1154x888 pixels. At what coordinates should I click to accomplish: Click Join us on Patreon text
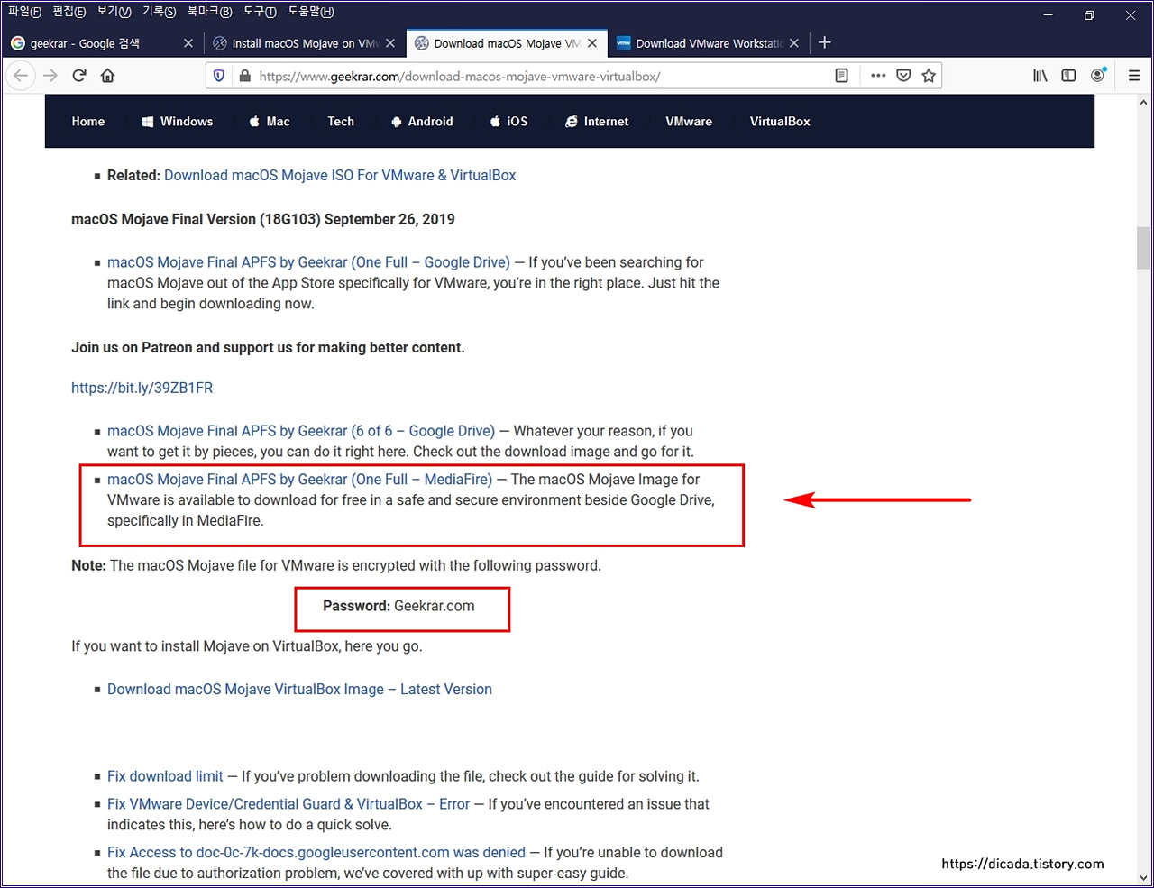click(x=268, y=348)
